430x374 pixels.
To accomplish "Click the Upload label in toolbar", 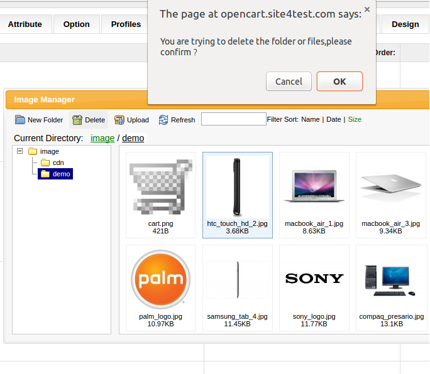I will coord(138,120).
